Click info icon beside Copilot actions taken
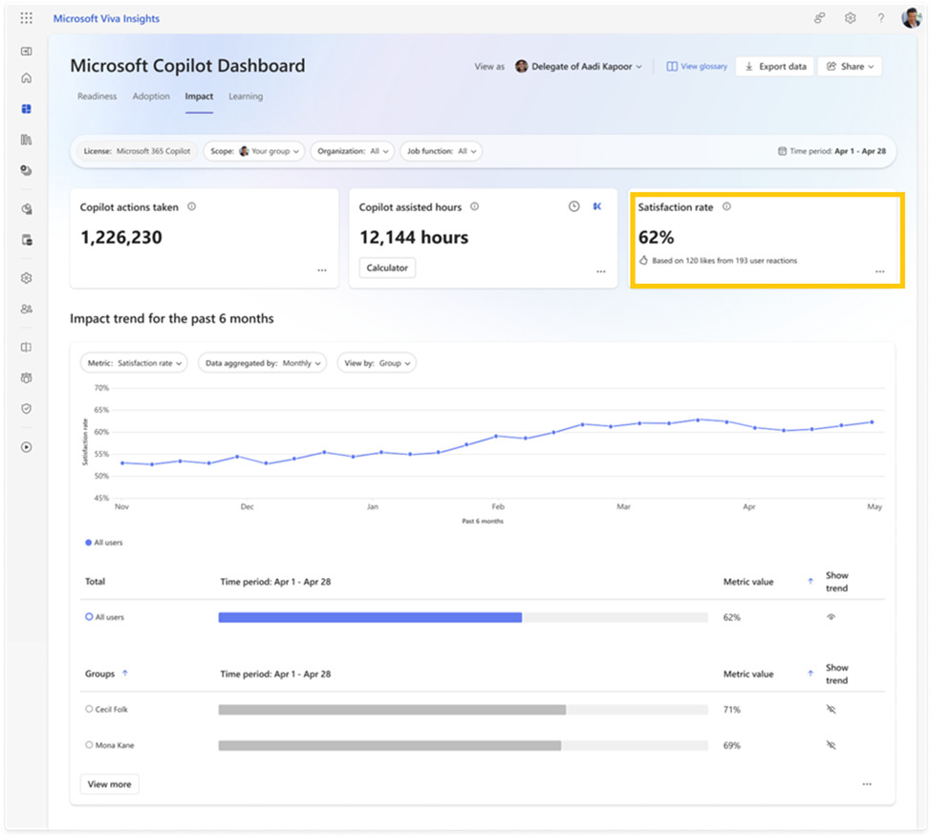 coord(192,206)
